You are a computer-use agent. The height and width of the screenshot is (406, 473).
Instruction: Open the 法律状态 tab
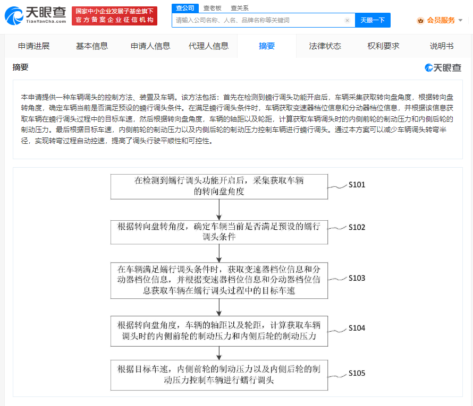pyautogui.click(x=325, y=46)
